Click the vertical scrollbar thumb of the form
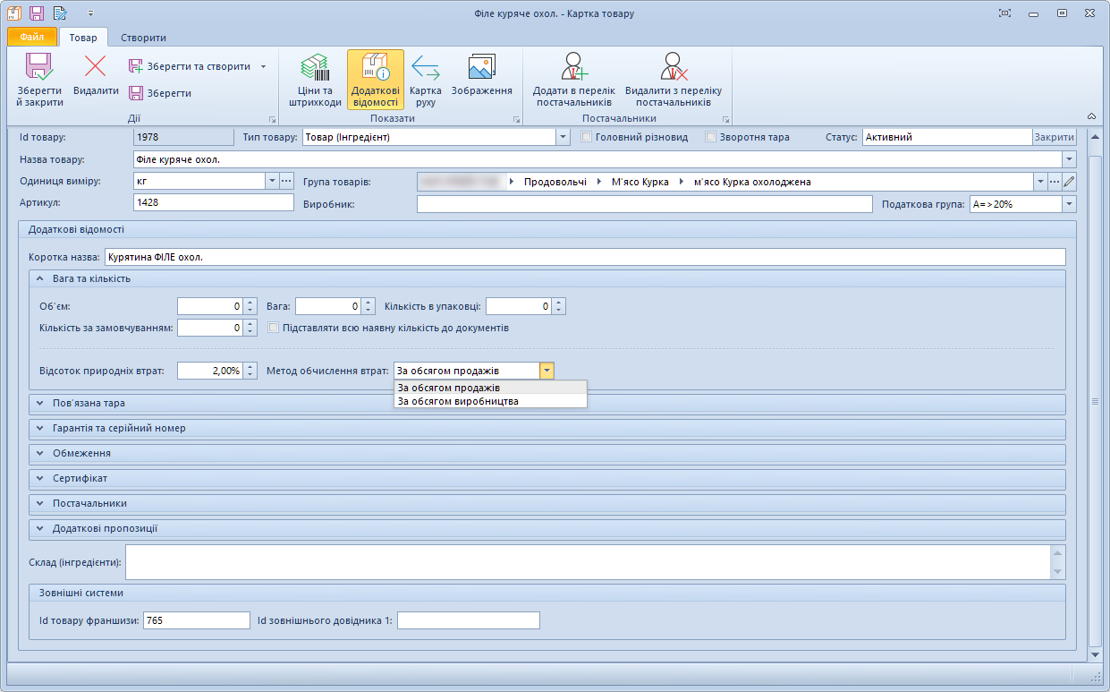This screenshot has width=1110, height=692. [x=1095, y=400]
